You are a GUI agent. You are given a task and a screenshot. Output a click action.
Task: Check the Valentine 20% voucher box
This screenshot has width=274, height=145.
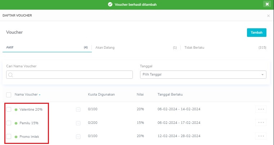pos(9,109)
